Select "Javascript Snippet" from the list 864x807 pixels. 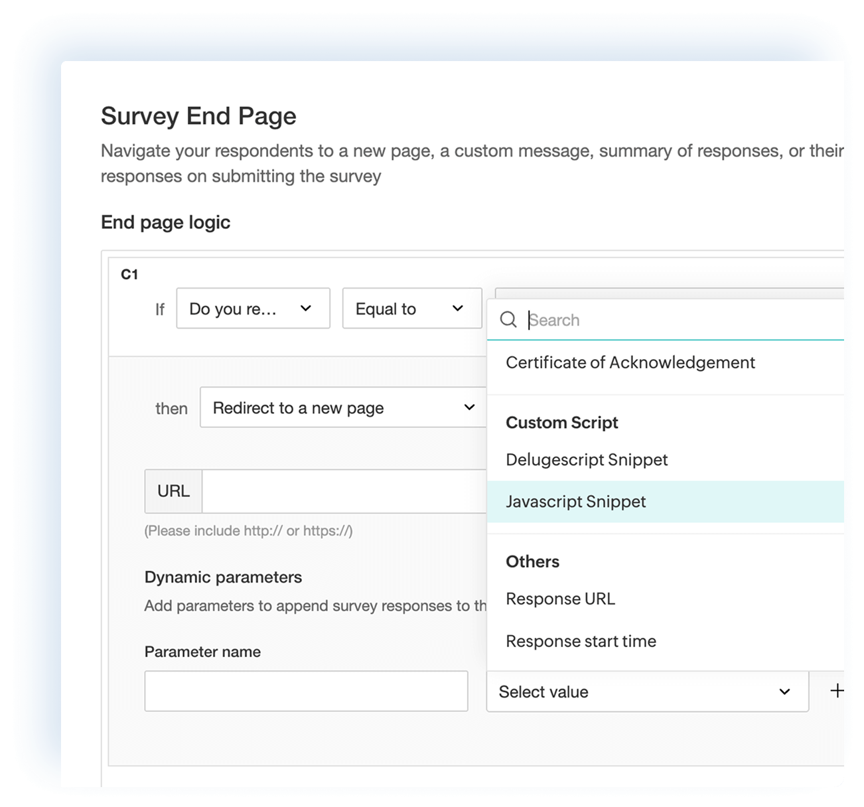click(x=575, y=501)
